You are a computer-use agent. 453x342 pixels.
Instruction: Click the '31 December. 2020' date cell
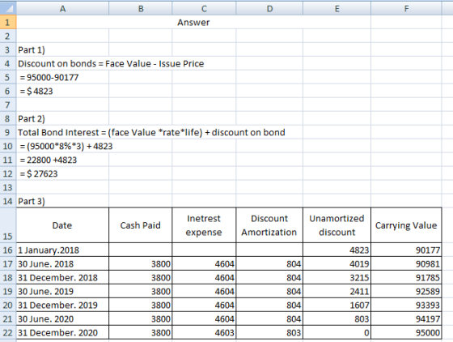coord(62,332)
